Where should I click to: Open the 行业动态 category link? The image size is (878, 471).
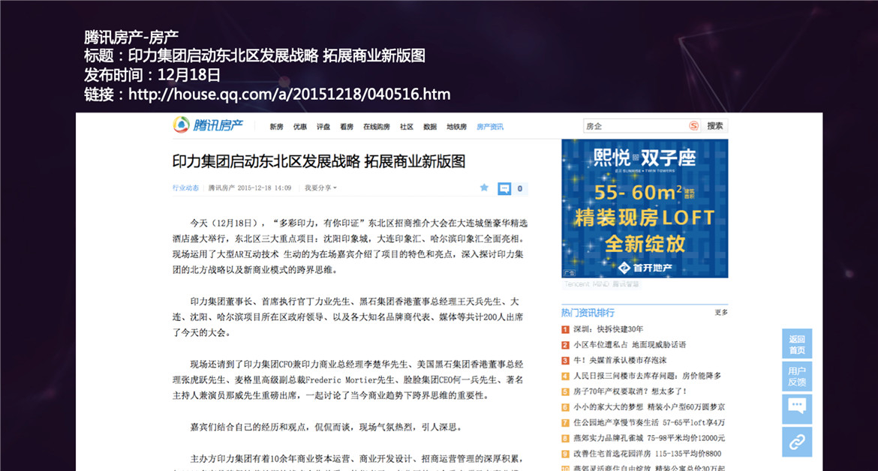[186, 188]
